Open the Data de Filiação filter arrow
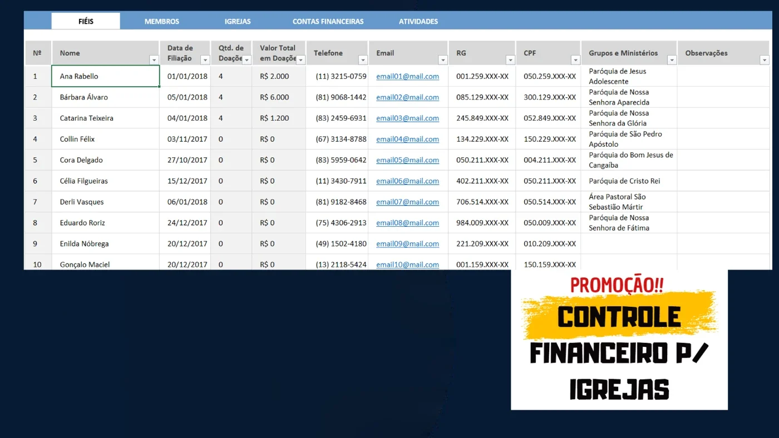 coord(205,60)
